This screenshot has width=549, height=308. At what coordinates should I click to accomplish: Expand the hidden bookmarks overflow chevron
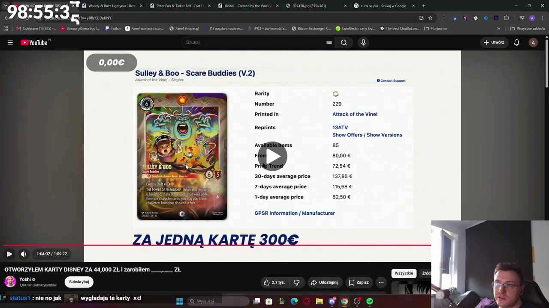click(498, 29)
